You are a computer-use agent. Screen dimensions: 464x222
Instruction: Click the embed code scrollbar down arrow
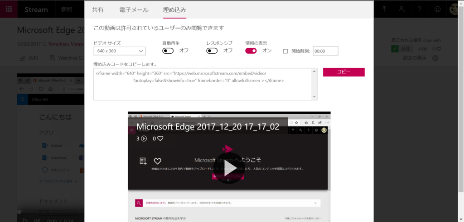[x=314, y=97]
